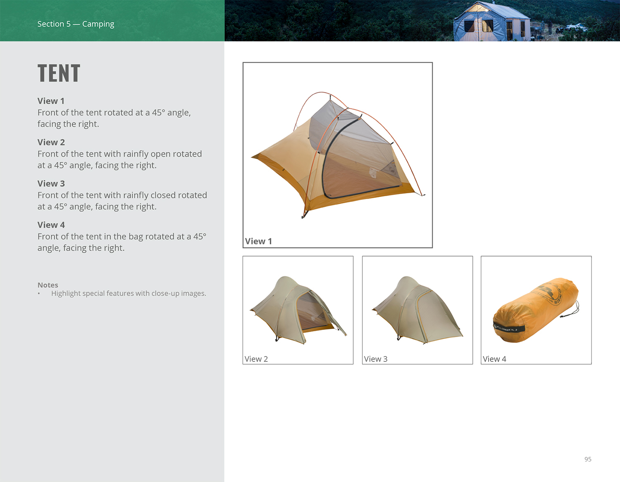
Task: Click the "Notes" heading
Action: click(x=48, y=285)
